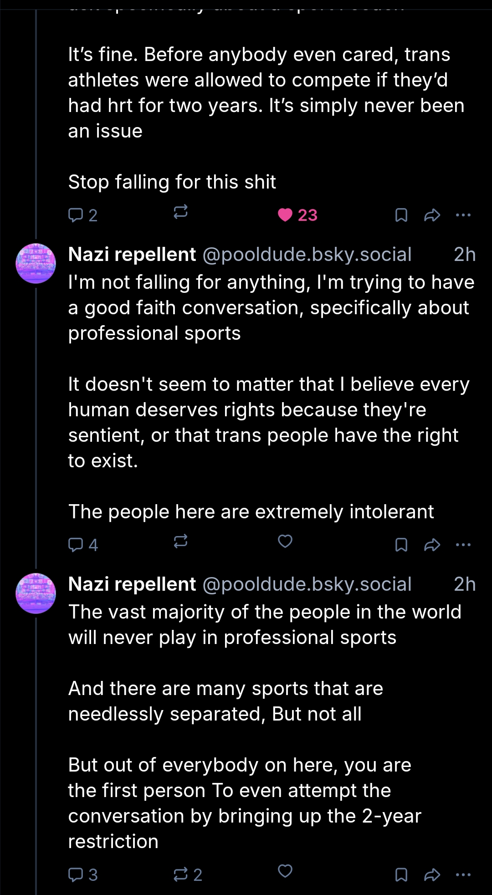Open @pooldude.bsky.social handle on second reply
Viewport: 492px width, 895px height.
click(x=307, y=584)
